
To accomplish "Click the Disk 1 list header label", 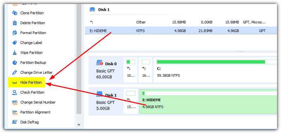I will 104,10.
